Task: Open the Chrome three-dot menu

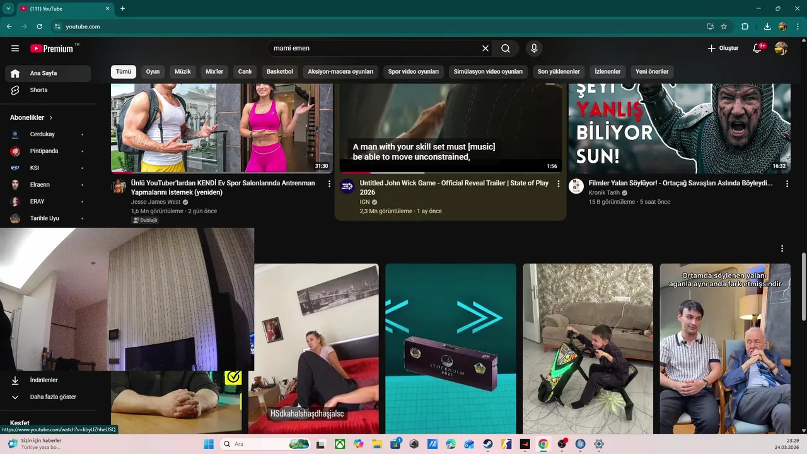Action: [x=797, y=26]
